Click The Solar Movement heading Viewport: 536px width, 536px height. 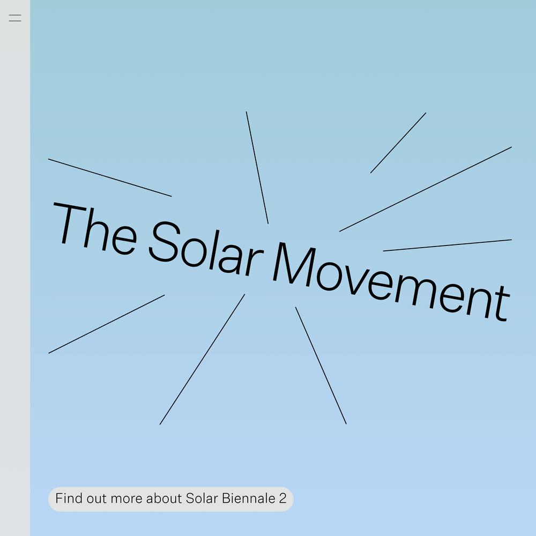(281, 262)
